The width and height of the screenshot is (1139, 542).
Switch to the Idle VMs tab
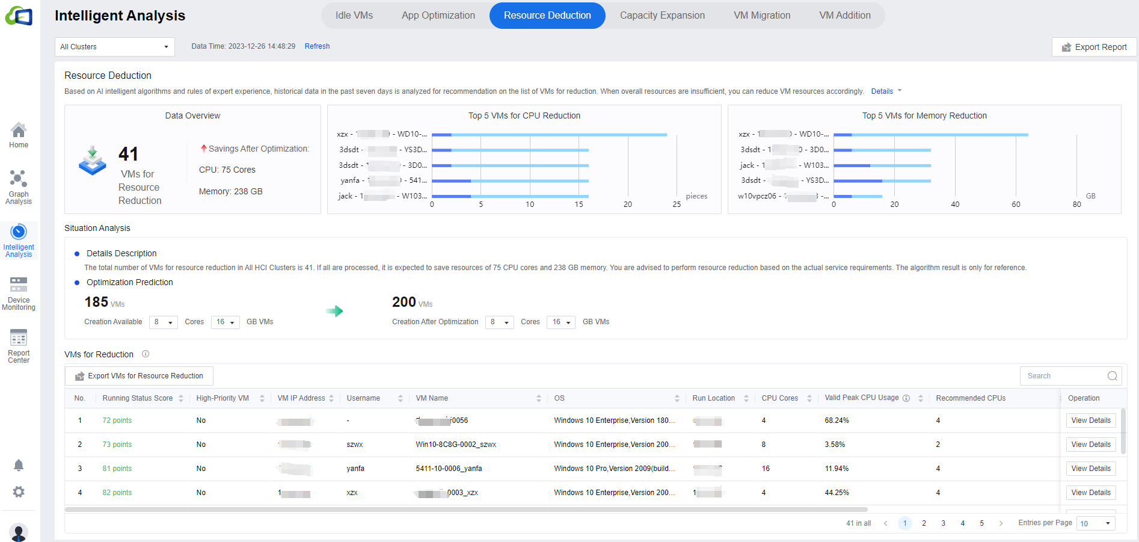click(x=354, y=16)
